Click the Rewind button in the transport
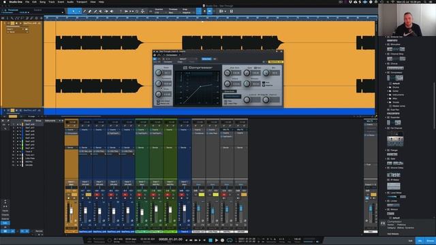 click(x=191, y=240)
